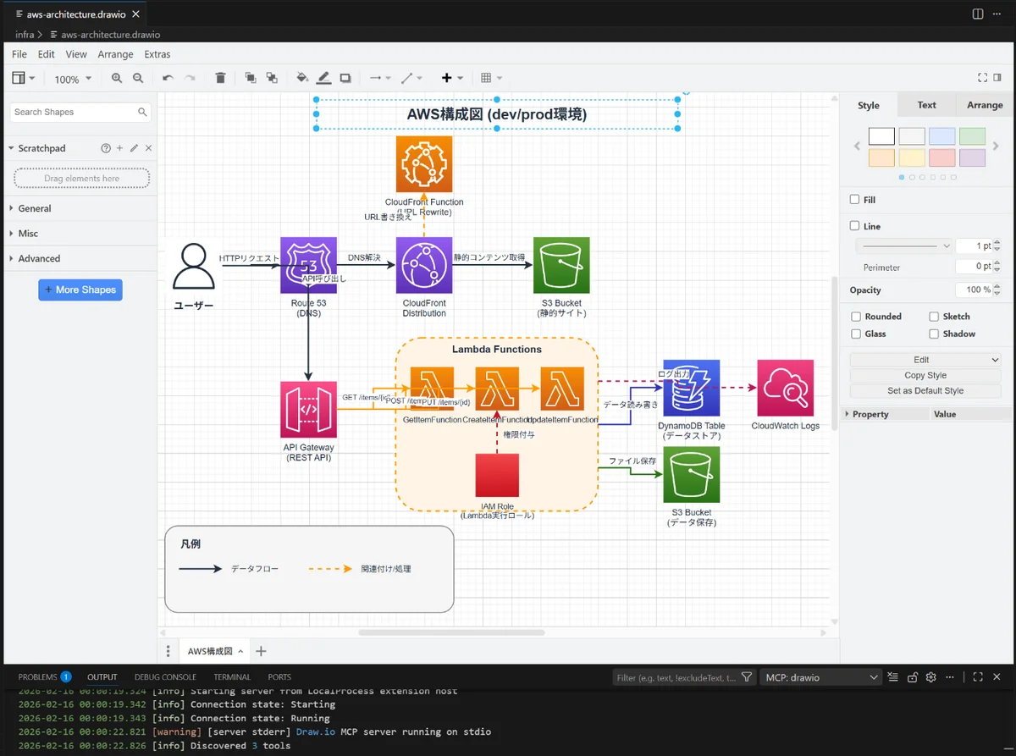Click the Zoom In magnifier icon
The width and height of the screenshot is (1016, 756).
pyautogui.click(x=118, y=77)
